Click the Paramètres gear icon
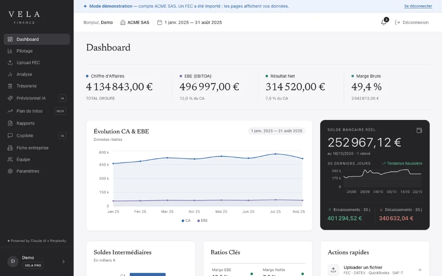 [10, 171]
